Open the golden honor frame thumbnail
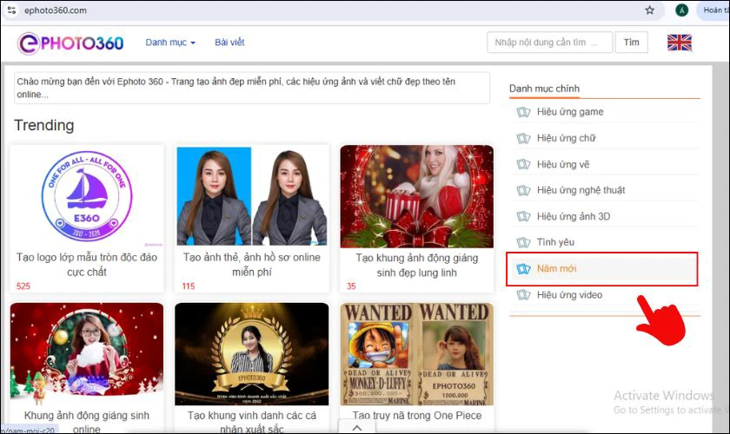 pos(252,354)
